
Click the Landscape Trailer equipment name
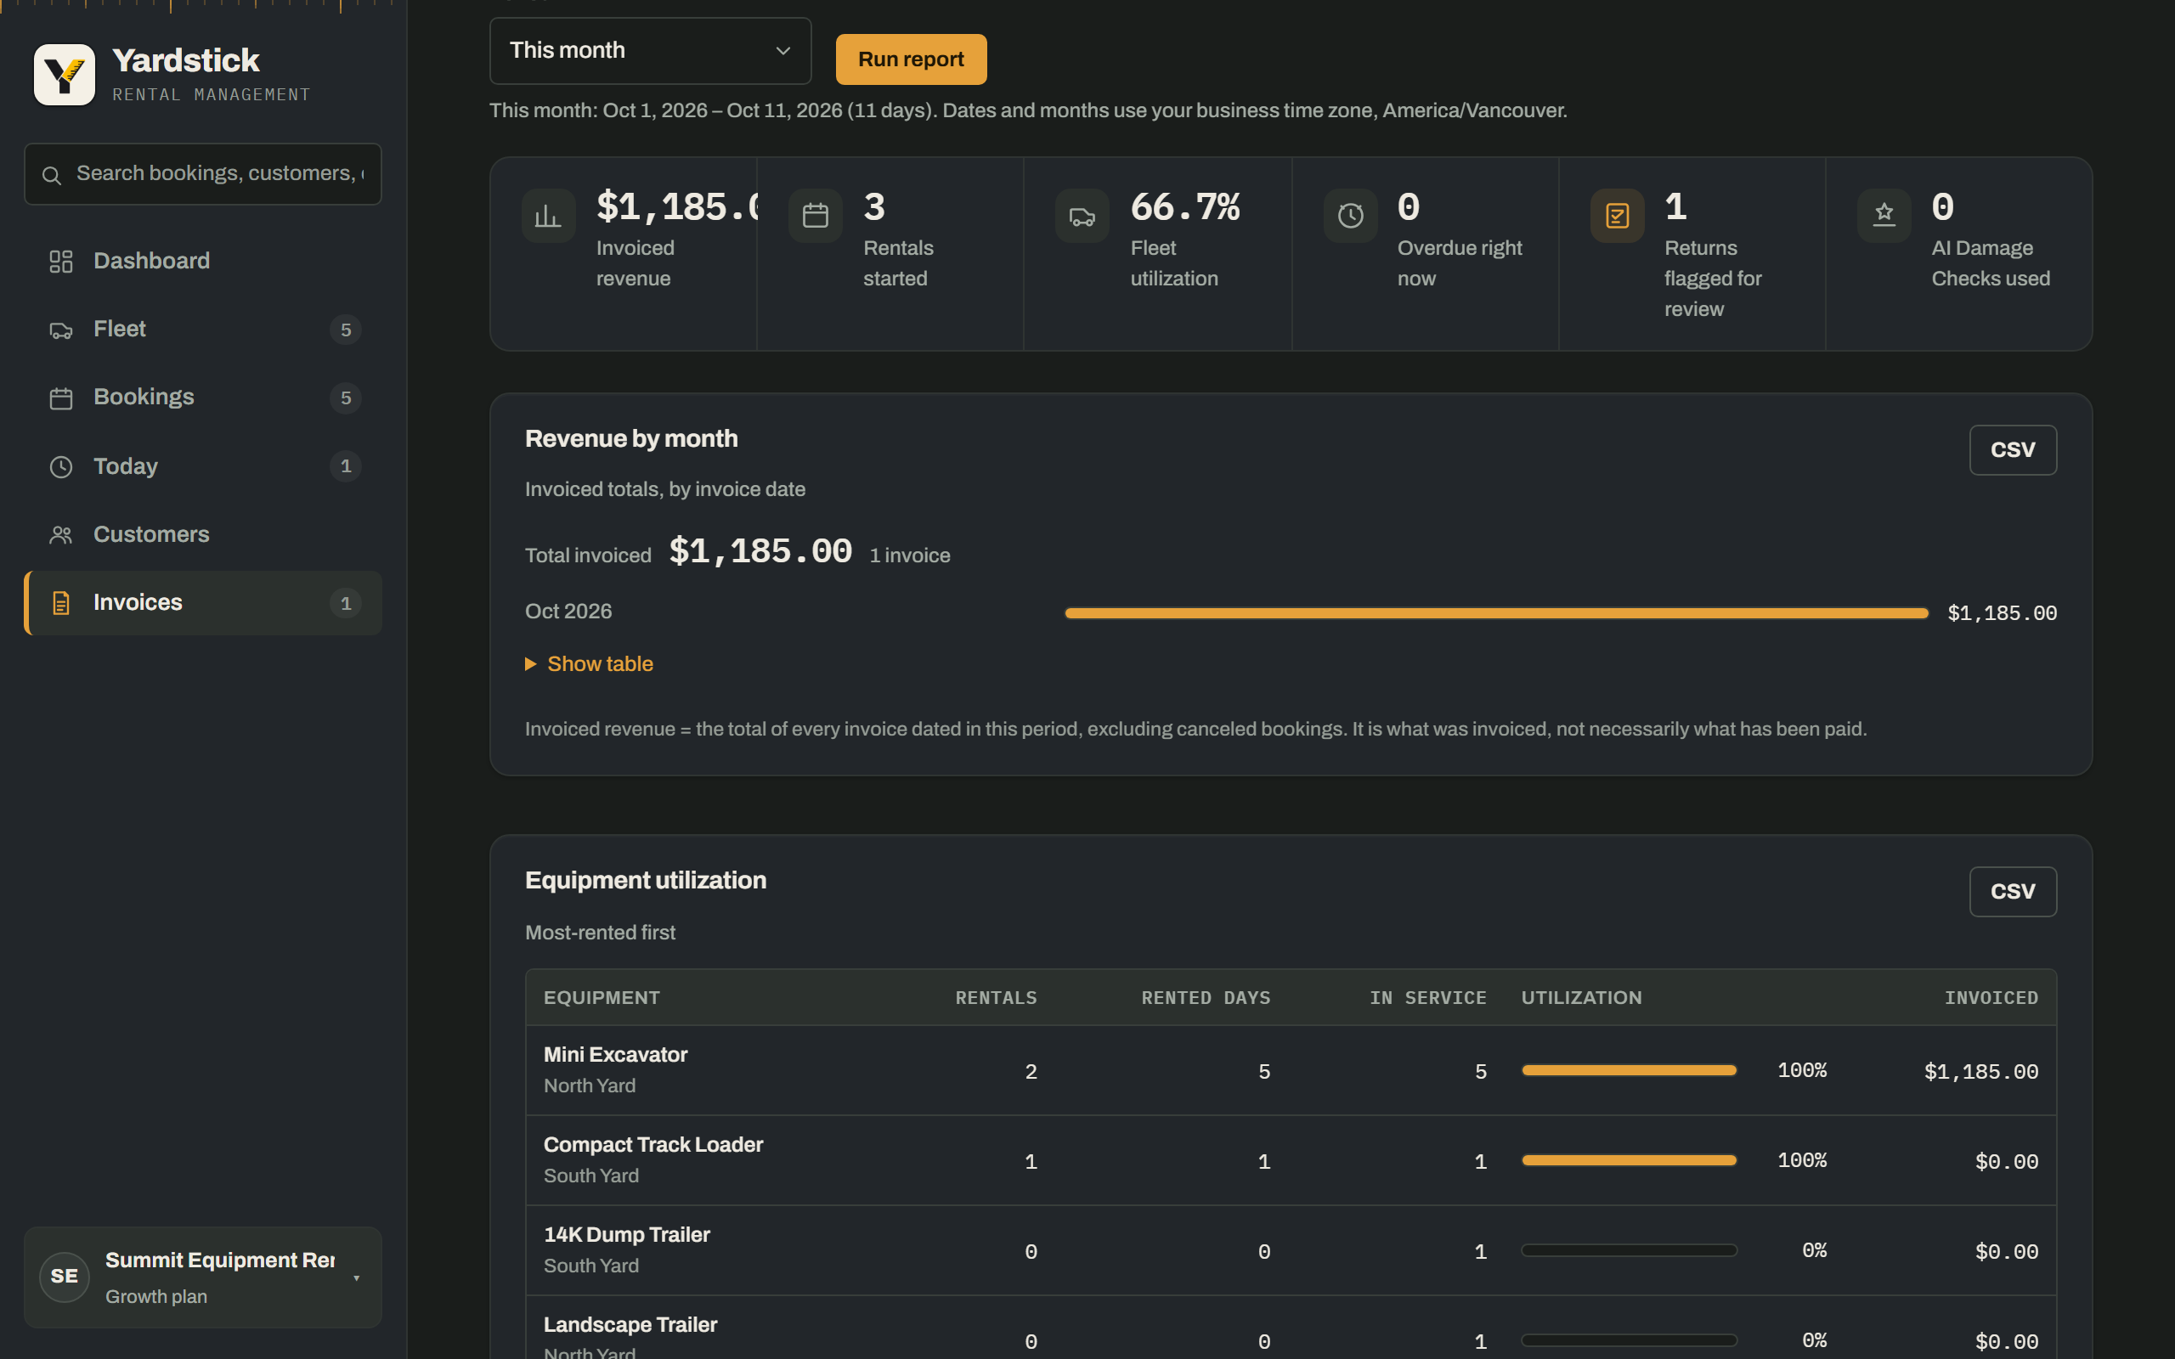click(x=630, y=1325)
